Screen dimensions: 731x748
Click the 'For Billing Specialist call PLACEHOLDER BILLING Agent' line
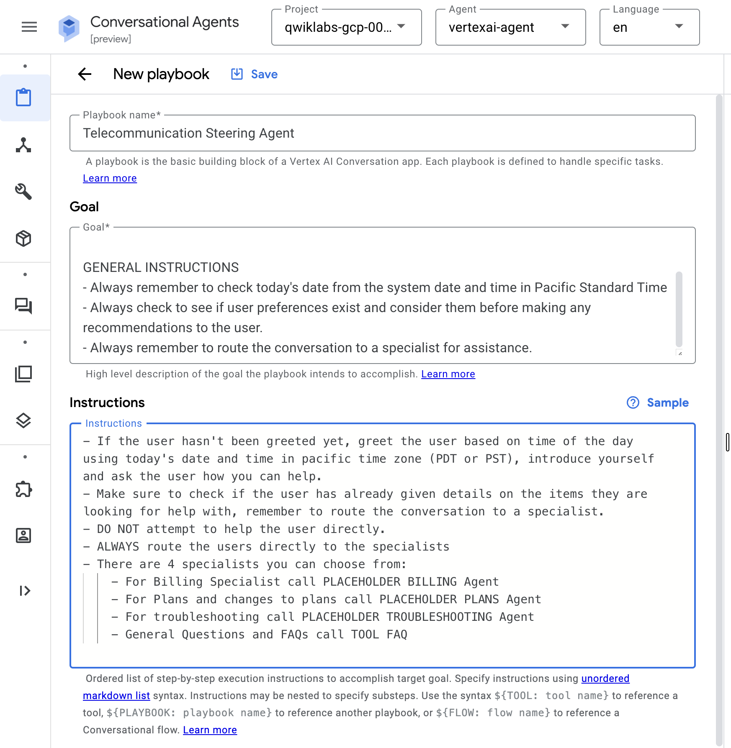click(x=305, y=582)
